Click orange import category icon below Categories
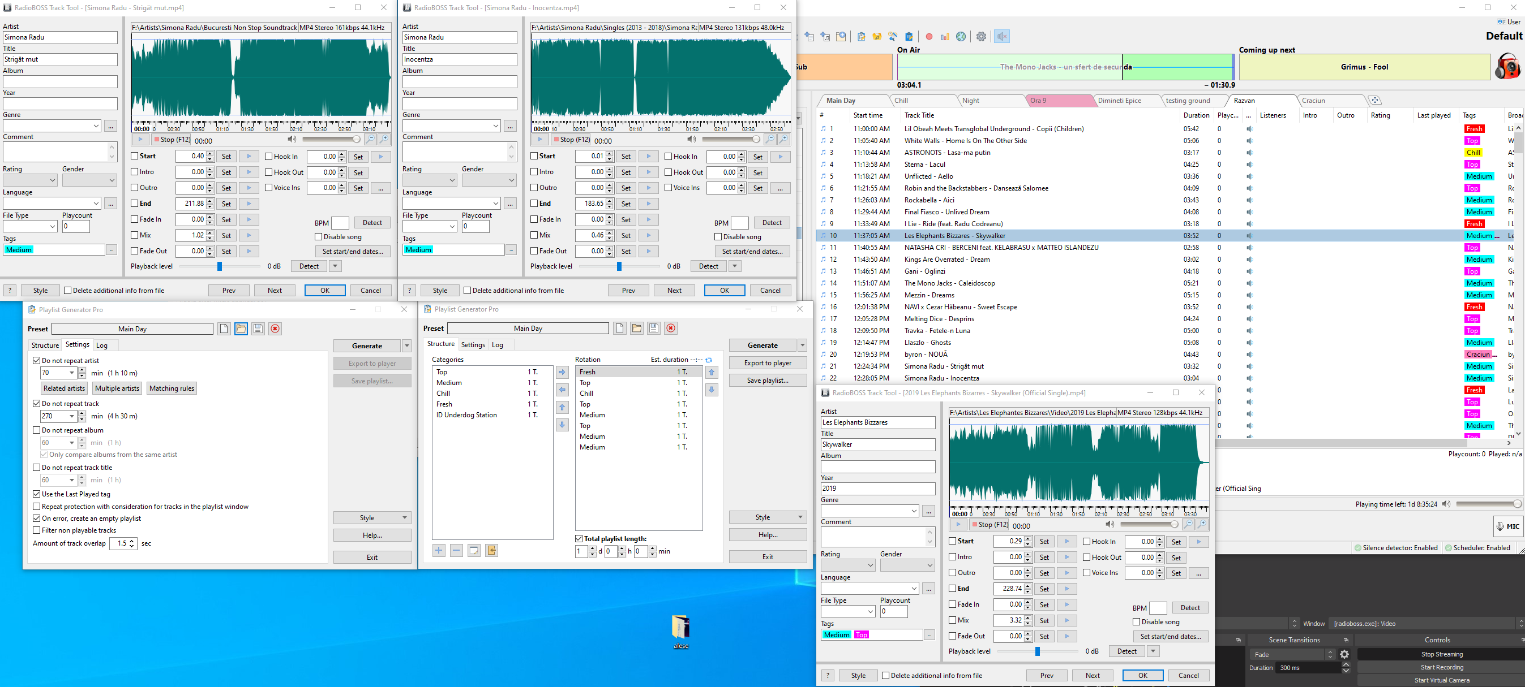 point(491,550)
